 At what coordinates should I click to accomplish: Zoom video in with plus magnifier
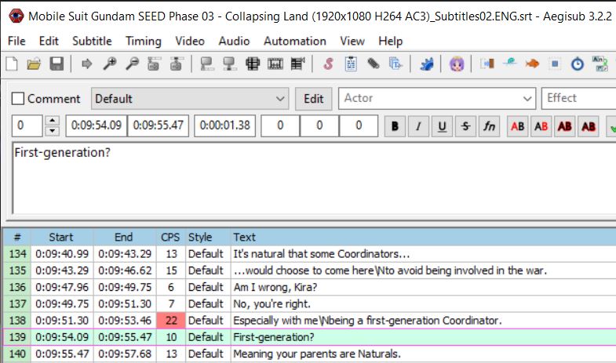[110, 64]
